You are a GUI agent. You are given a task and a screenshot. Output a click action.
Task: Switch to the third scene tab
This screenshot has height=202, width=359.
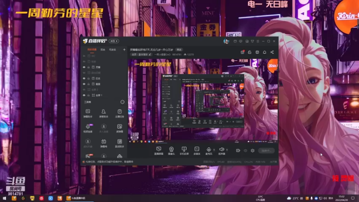point(113,49)
